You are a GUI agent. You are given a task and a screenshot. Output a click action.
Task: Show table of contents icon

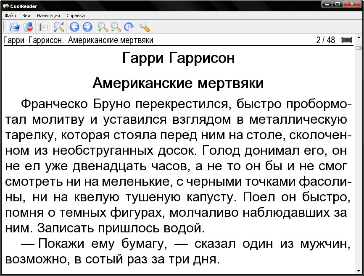(43, 27)
